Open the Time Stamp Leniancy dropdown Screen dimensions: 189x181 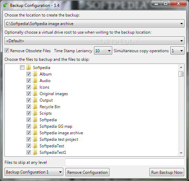coord(103,50)
